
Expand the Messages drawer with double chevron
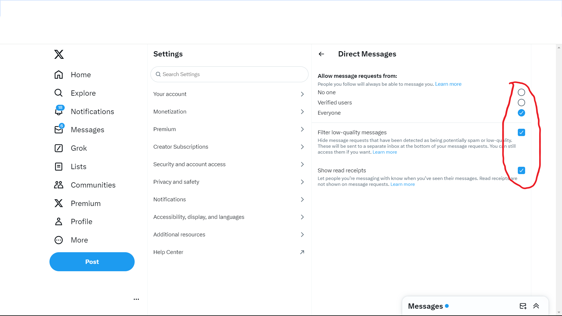click(x=536, y=306)
